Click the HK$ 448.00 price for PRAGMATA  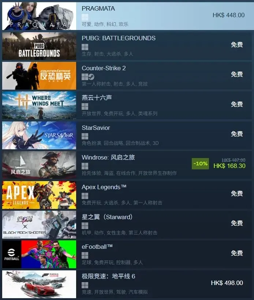[228, 15]
